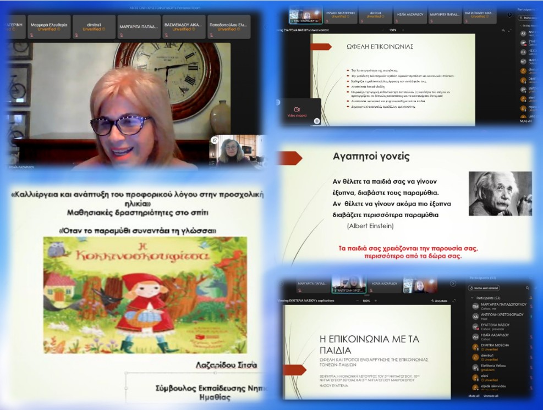The width and height of the screenshot is (543, 410).
Task: Click ΕΥΑΓΓΕΛΙΑ ΝΑΣΙΟΥ name in bottom participants list
Action: (495, 325)
